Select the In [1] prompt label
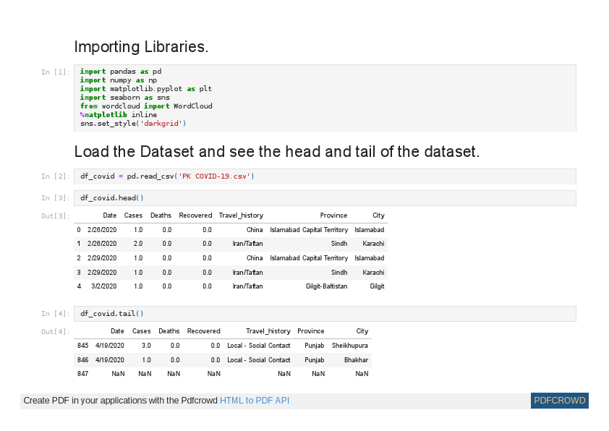This screenshot has width=609, height=431. pos(56,72)
